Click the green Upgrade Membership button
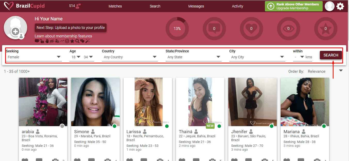The height and width of the screenshot is (161, 349). coord(294,6)
